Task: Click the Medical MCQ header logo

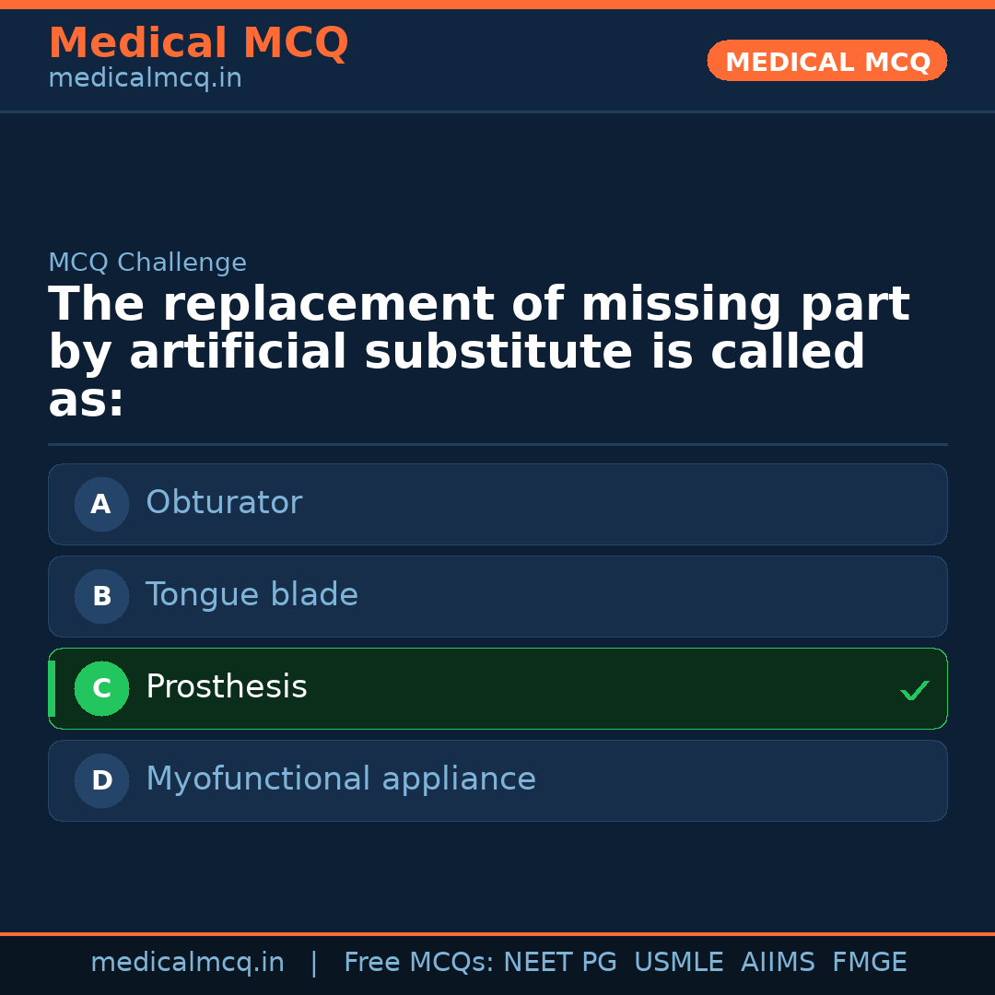Action: 198,42
